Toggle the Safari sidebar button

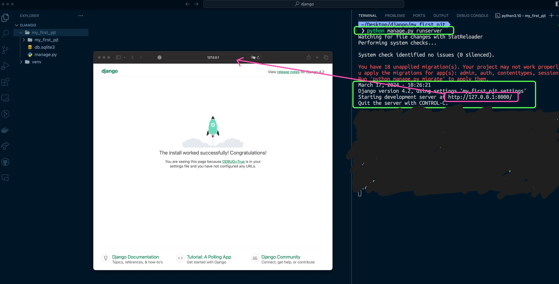coord(118,57)
